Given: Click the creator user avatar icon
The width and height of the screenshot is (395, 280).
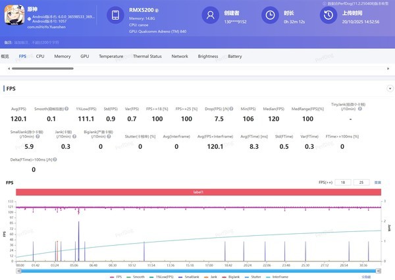Looking at the screenshot, I should point(210,15).
